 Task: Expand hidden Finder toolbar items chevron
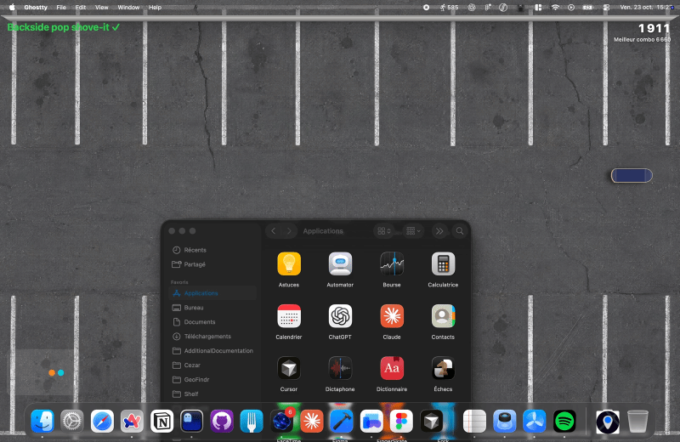point(439,230)
